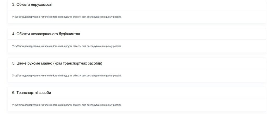Select the "4. Об'єкти незавершеного будівництва" heading
This screenshot has height=114, width=267.
coord(46,34)
